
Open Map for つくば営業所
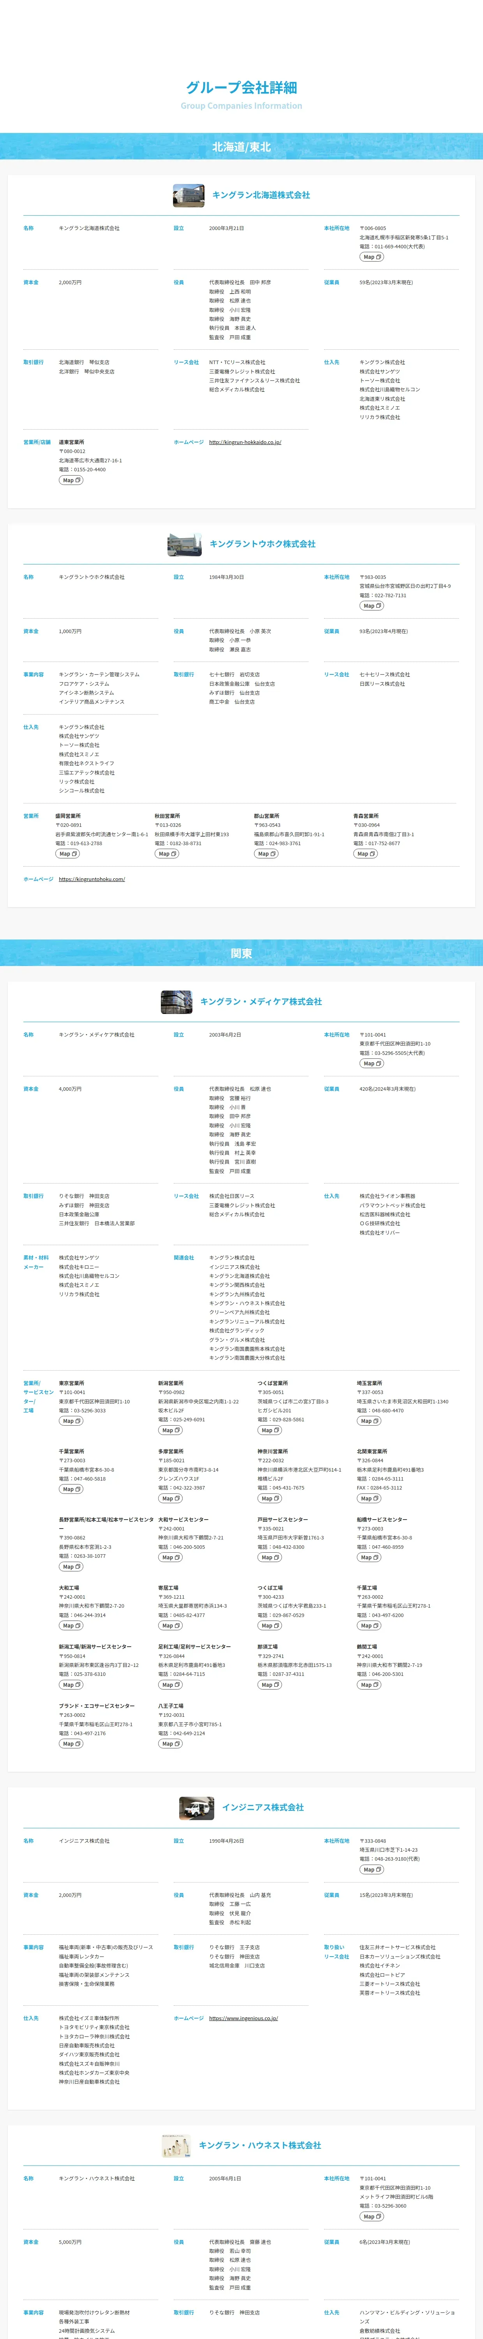(x=269, y=1430)
